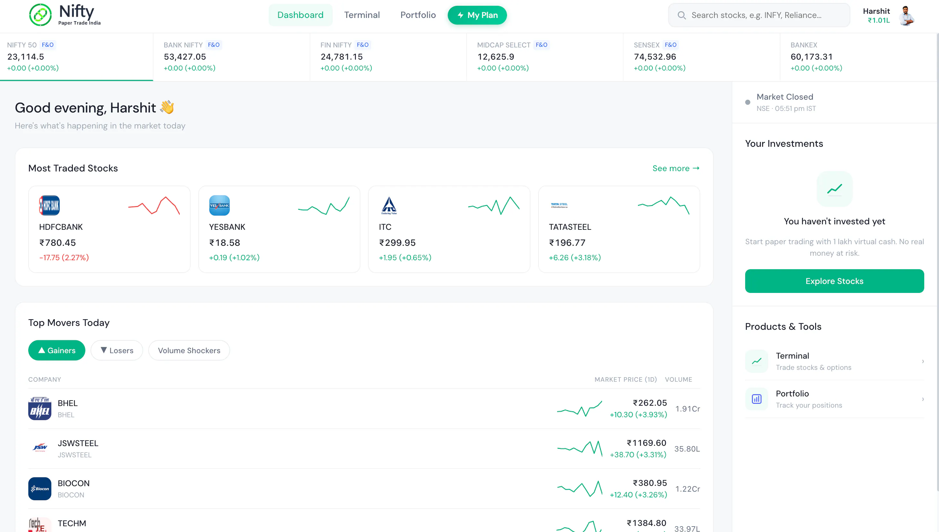This screenshot has width=939, height=532.
Task: Focus the search stocks input field
Action: click(759, 15)
